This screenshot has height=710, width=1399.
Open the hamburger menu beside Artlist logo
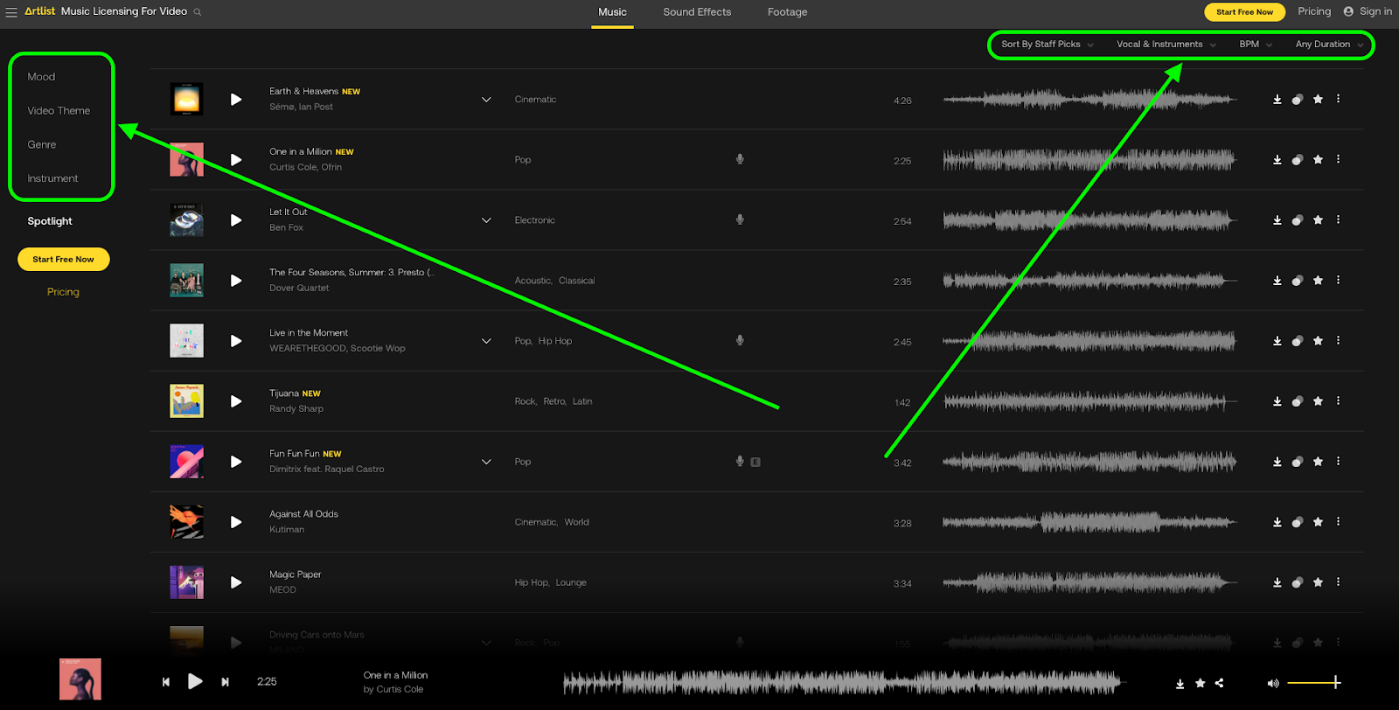(11, 12)
